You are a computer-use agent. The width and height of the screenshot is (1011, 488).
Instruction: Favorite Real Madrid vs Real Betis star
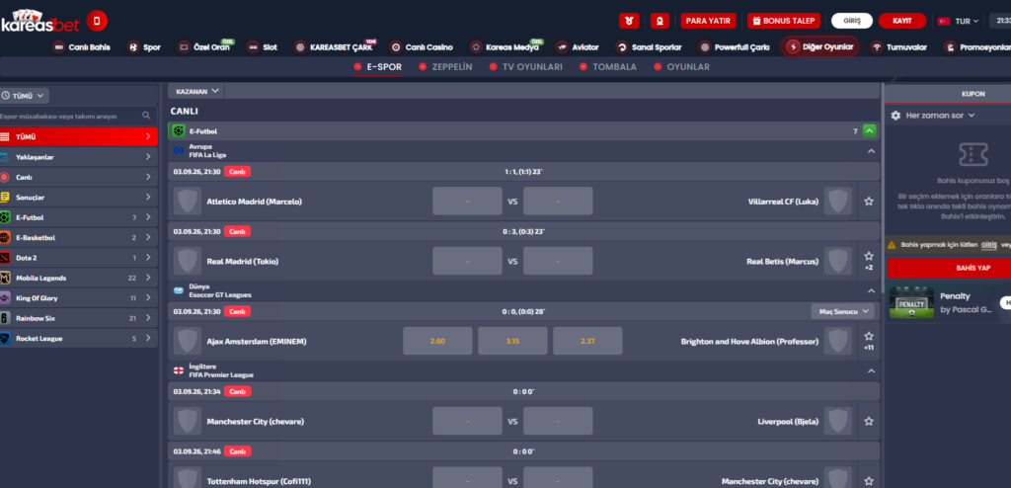pos(869,256)
